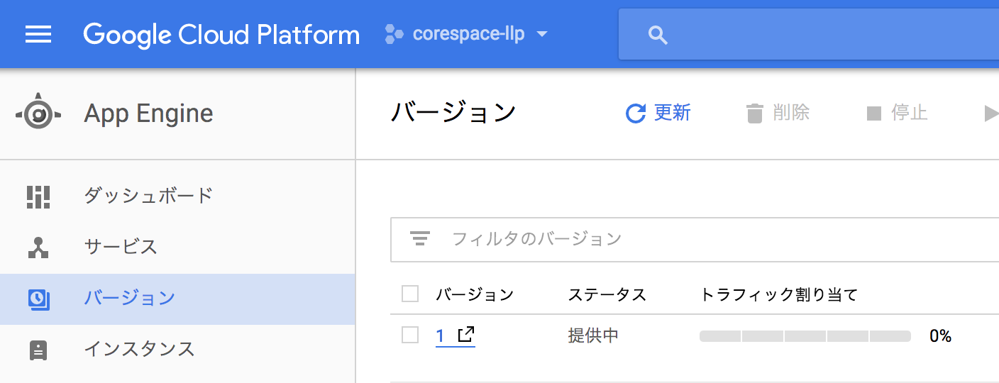
Task: Click the 更新 refresh button label
Action: 672,113
